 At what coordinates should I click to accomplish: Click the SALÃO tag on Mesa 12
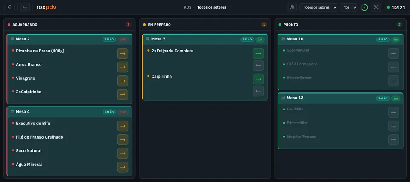pyautogui.click(x=383, y=98)
